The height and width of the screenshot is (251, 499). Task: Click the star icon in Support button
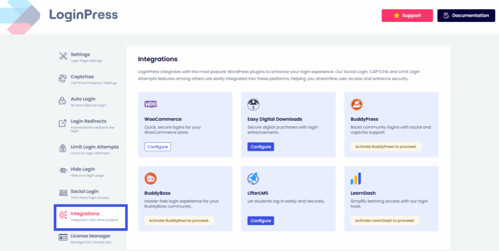tap(397, 16)
